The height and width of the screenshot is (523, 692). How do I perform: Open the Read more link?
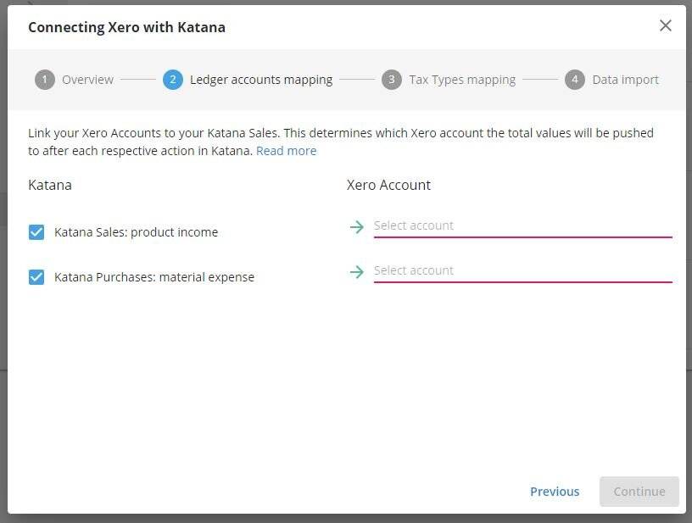point(286,151)
